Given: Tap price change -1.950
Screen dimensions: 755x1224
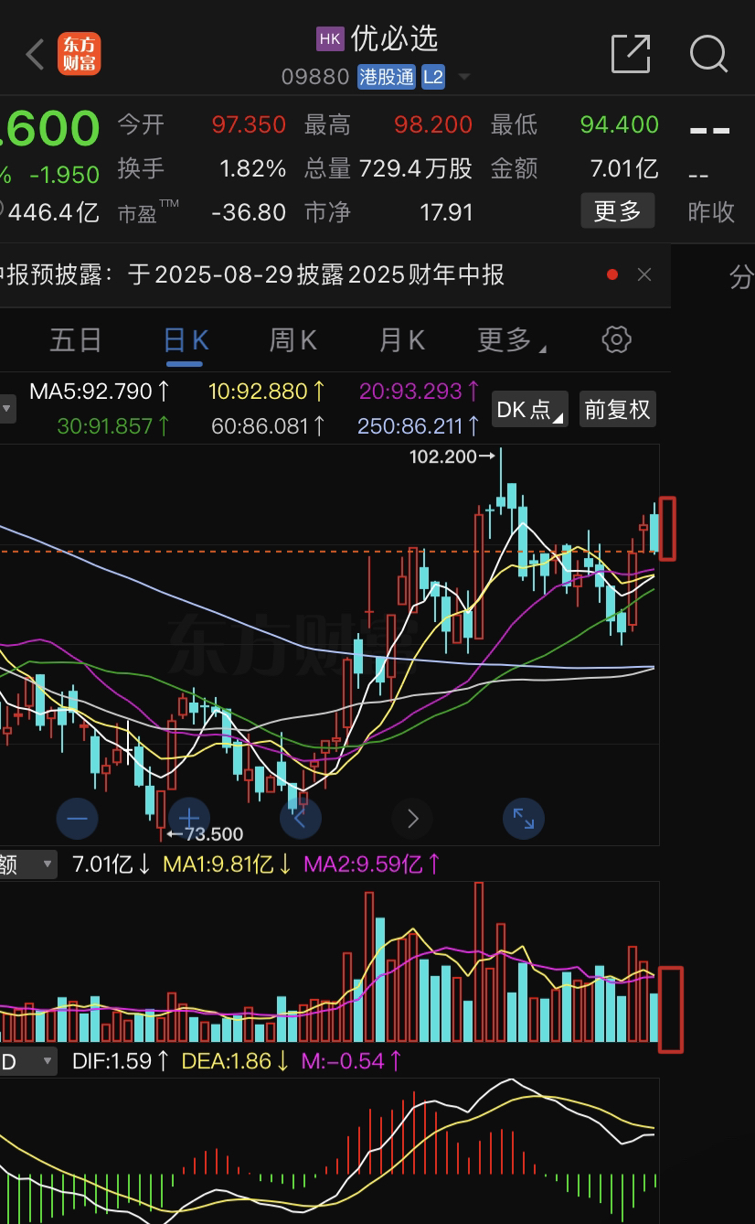Looking at the screenshot, I should coord(64,174).
